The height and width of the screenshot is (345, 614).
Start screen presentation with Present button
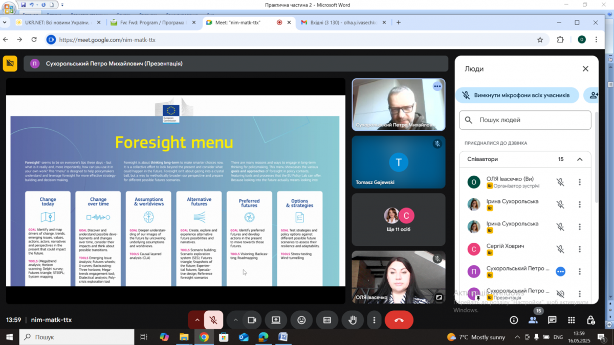pos(276,320)
